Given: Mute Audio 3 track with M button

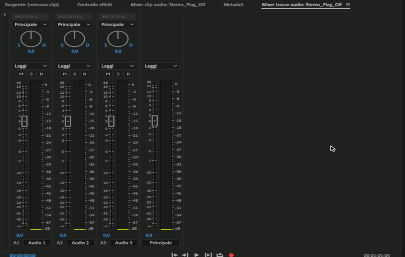Looking at the screenshot, I should pyautogui.click(x=108, y=74).
